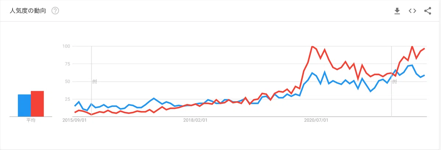Click the blue average bar
This screenshot has height=150, width=441.
pyautogui.click(x=24, y=106)
